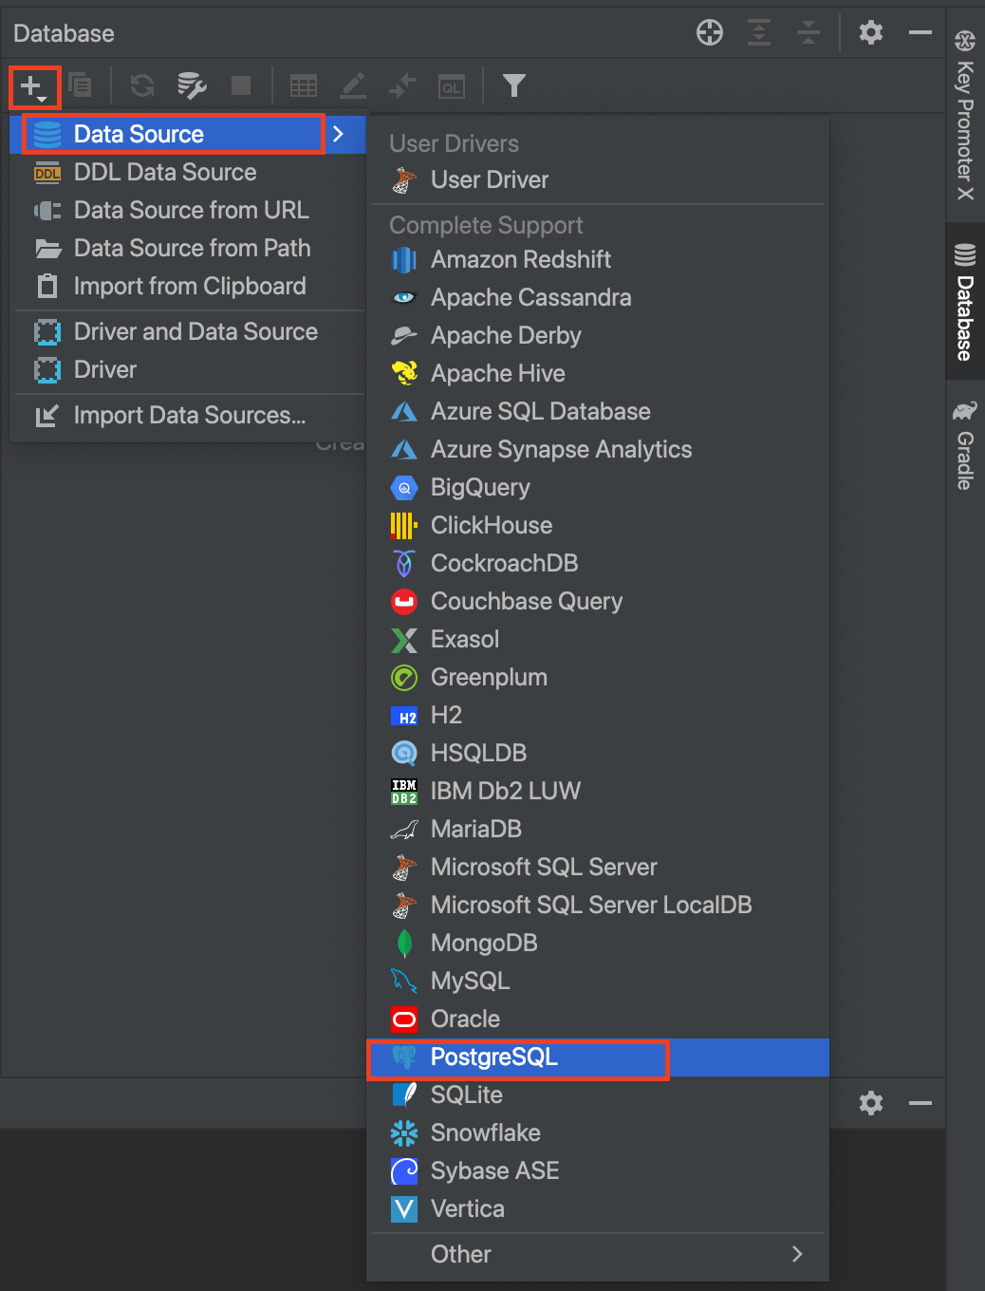Select Vertica data source
The image size is (985, 1291).
[x=598, y=1208]
